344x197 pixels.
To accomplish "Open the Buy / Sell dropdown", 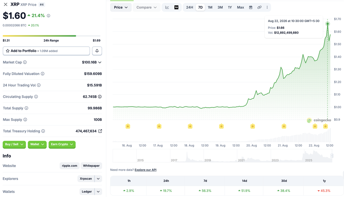I will coord(14,144).
